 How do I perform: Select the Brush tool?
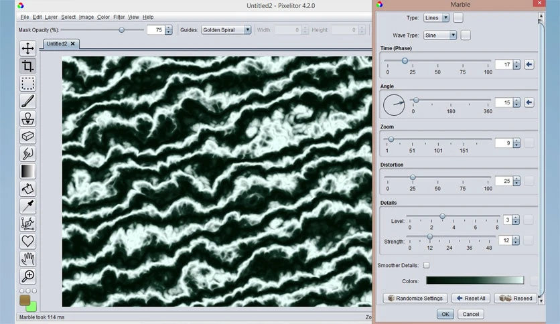[27, 101]
